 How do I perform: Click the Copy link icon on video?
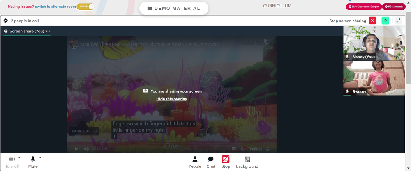pos(266,42)
